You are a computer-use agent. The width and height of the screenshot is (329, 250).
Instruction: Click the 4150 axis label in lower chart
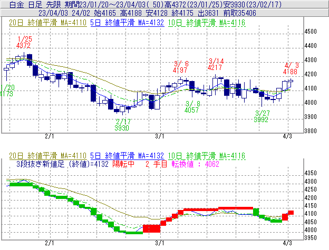click(311, 206)
